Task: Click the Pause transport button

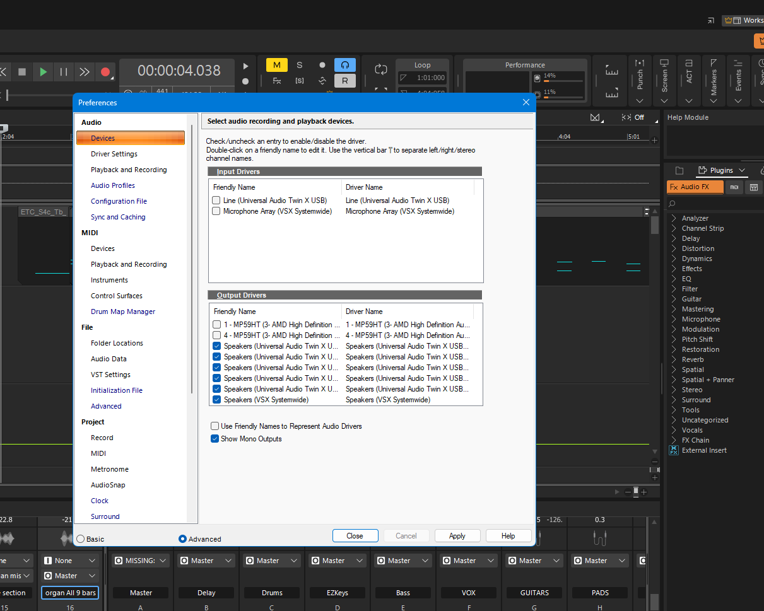Action: coord(64,72)
